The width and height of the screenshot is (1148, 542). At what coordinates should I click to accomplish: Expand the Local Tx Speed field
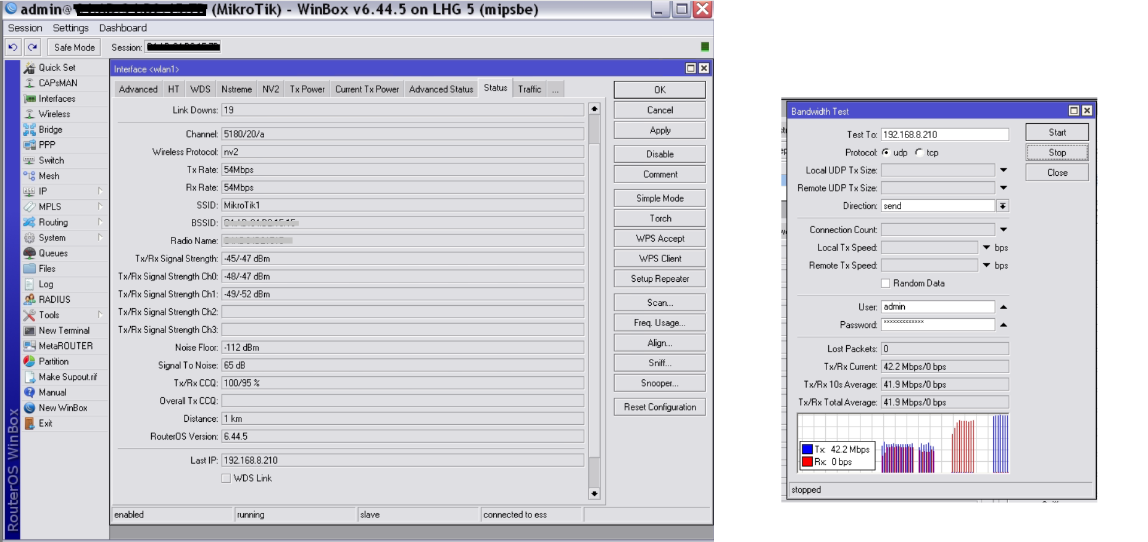(986, 248)
